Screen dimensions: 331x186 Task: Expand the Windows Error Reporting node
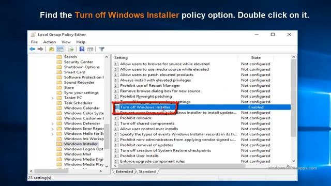53,129
